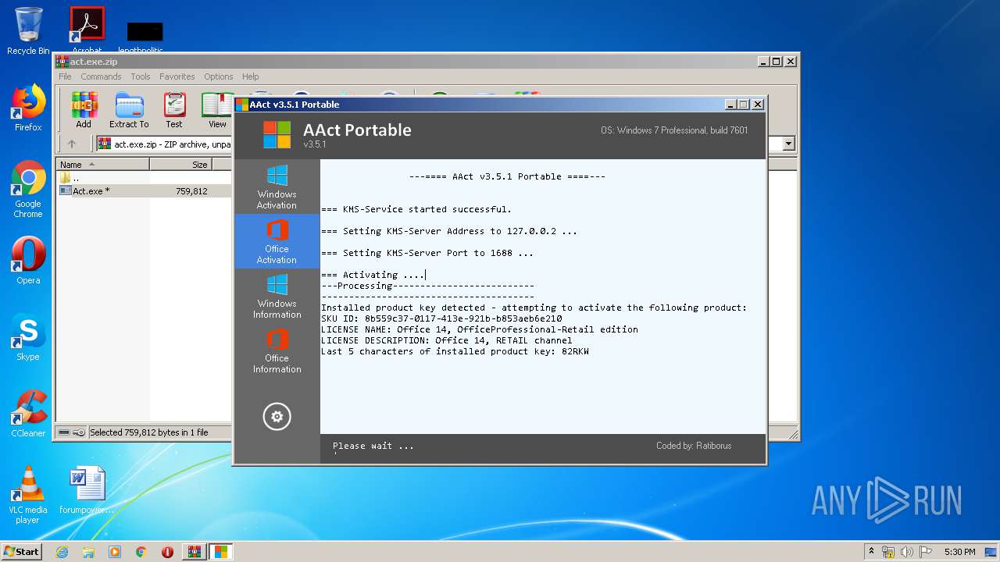Open Favorites menu in WinRAR
The image size is (1000, 562).
[177, 76]
